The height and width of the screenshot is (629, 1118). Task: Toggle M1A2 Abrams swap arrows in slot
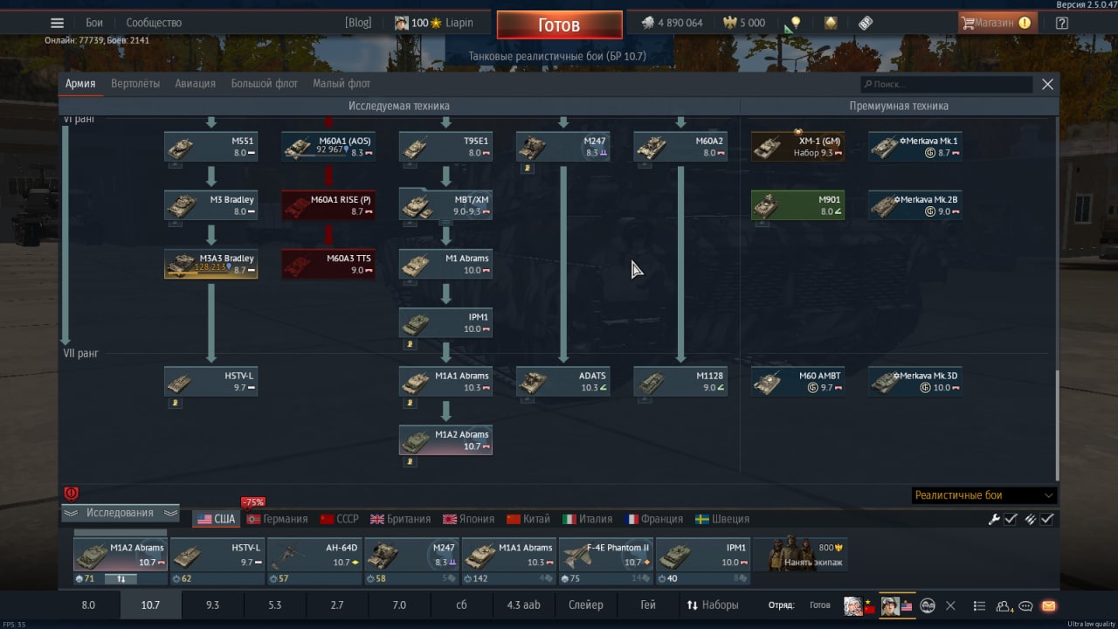click(x=121, y=578)
